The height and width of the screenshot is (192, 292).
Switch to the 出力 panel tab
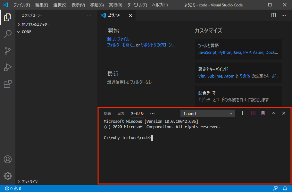(121, 113)
